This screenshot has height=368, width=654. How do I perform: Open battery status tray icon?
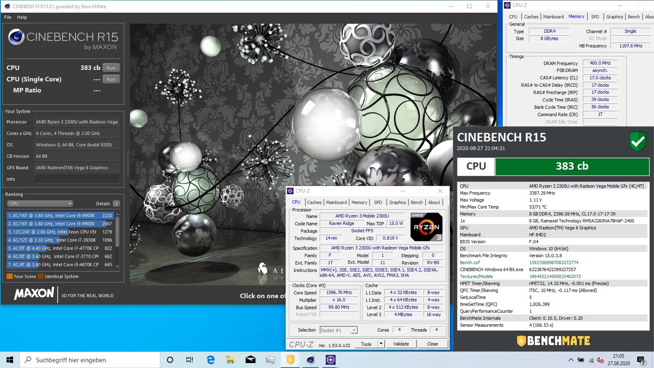pyautogui.click(x=581, y=360)
